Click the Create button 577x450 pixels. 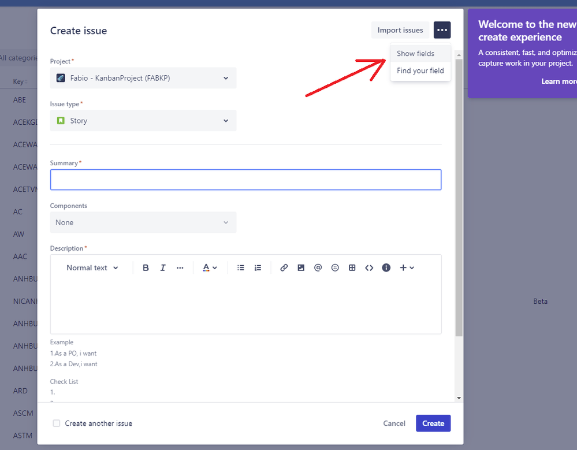(x=433, y=423)
